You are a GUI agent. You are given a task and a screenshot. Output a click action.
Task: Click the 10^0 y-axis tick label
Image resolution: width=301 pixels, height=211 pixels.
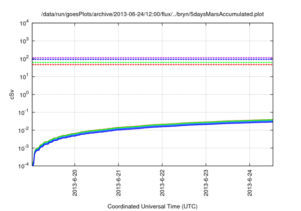(x=24, y=95)
